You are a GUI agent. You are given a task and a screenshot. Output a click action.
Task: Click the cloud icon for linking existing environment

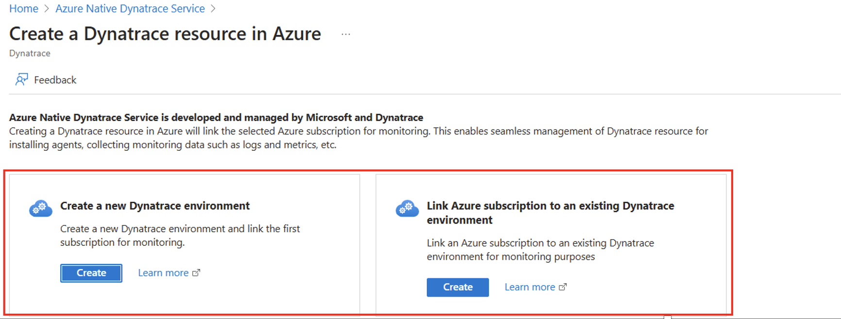[x=407, y=208]
